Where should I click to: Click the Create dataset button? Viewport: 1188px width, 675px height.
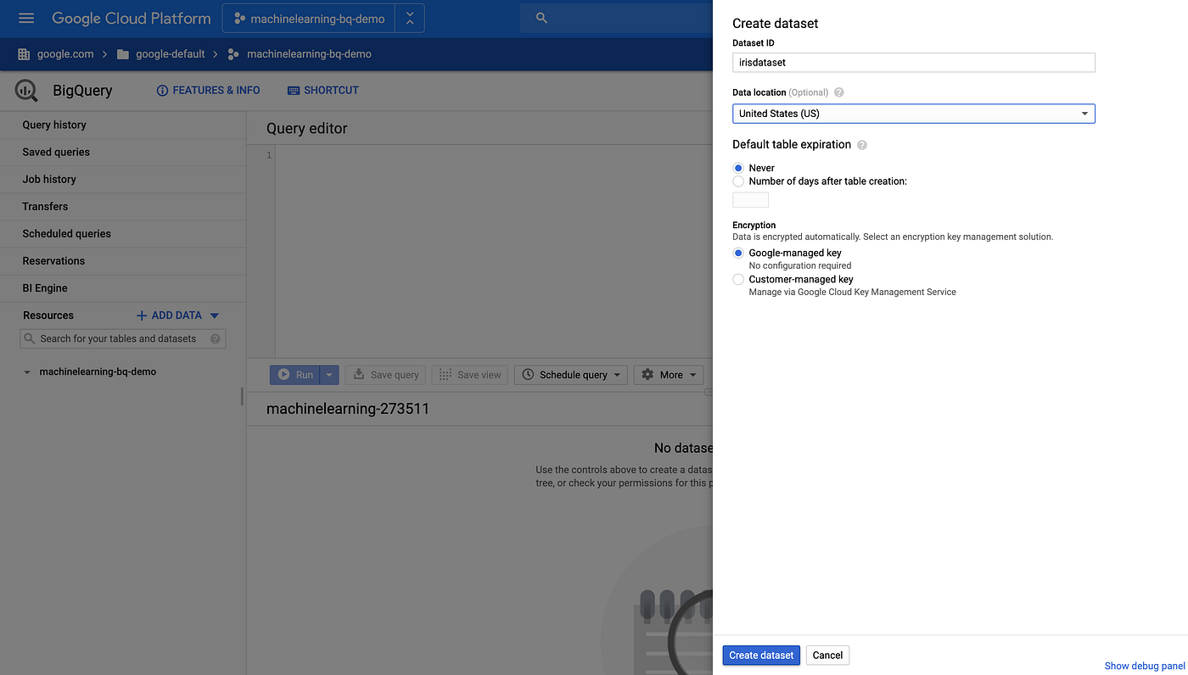pyautogui.click(x=760, y=655)
